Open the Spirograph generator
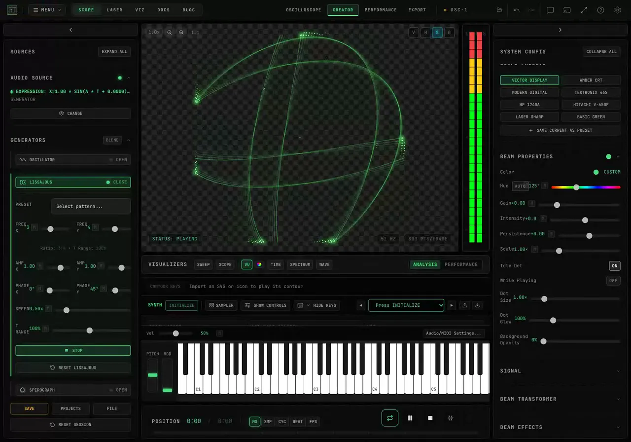This screenshot has width=631, height=442. (73, 390)
